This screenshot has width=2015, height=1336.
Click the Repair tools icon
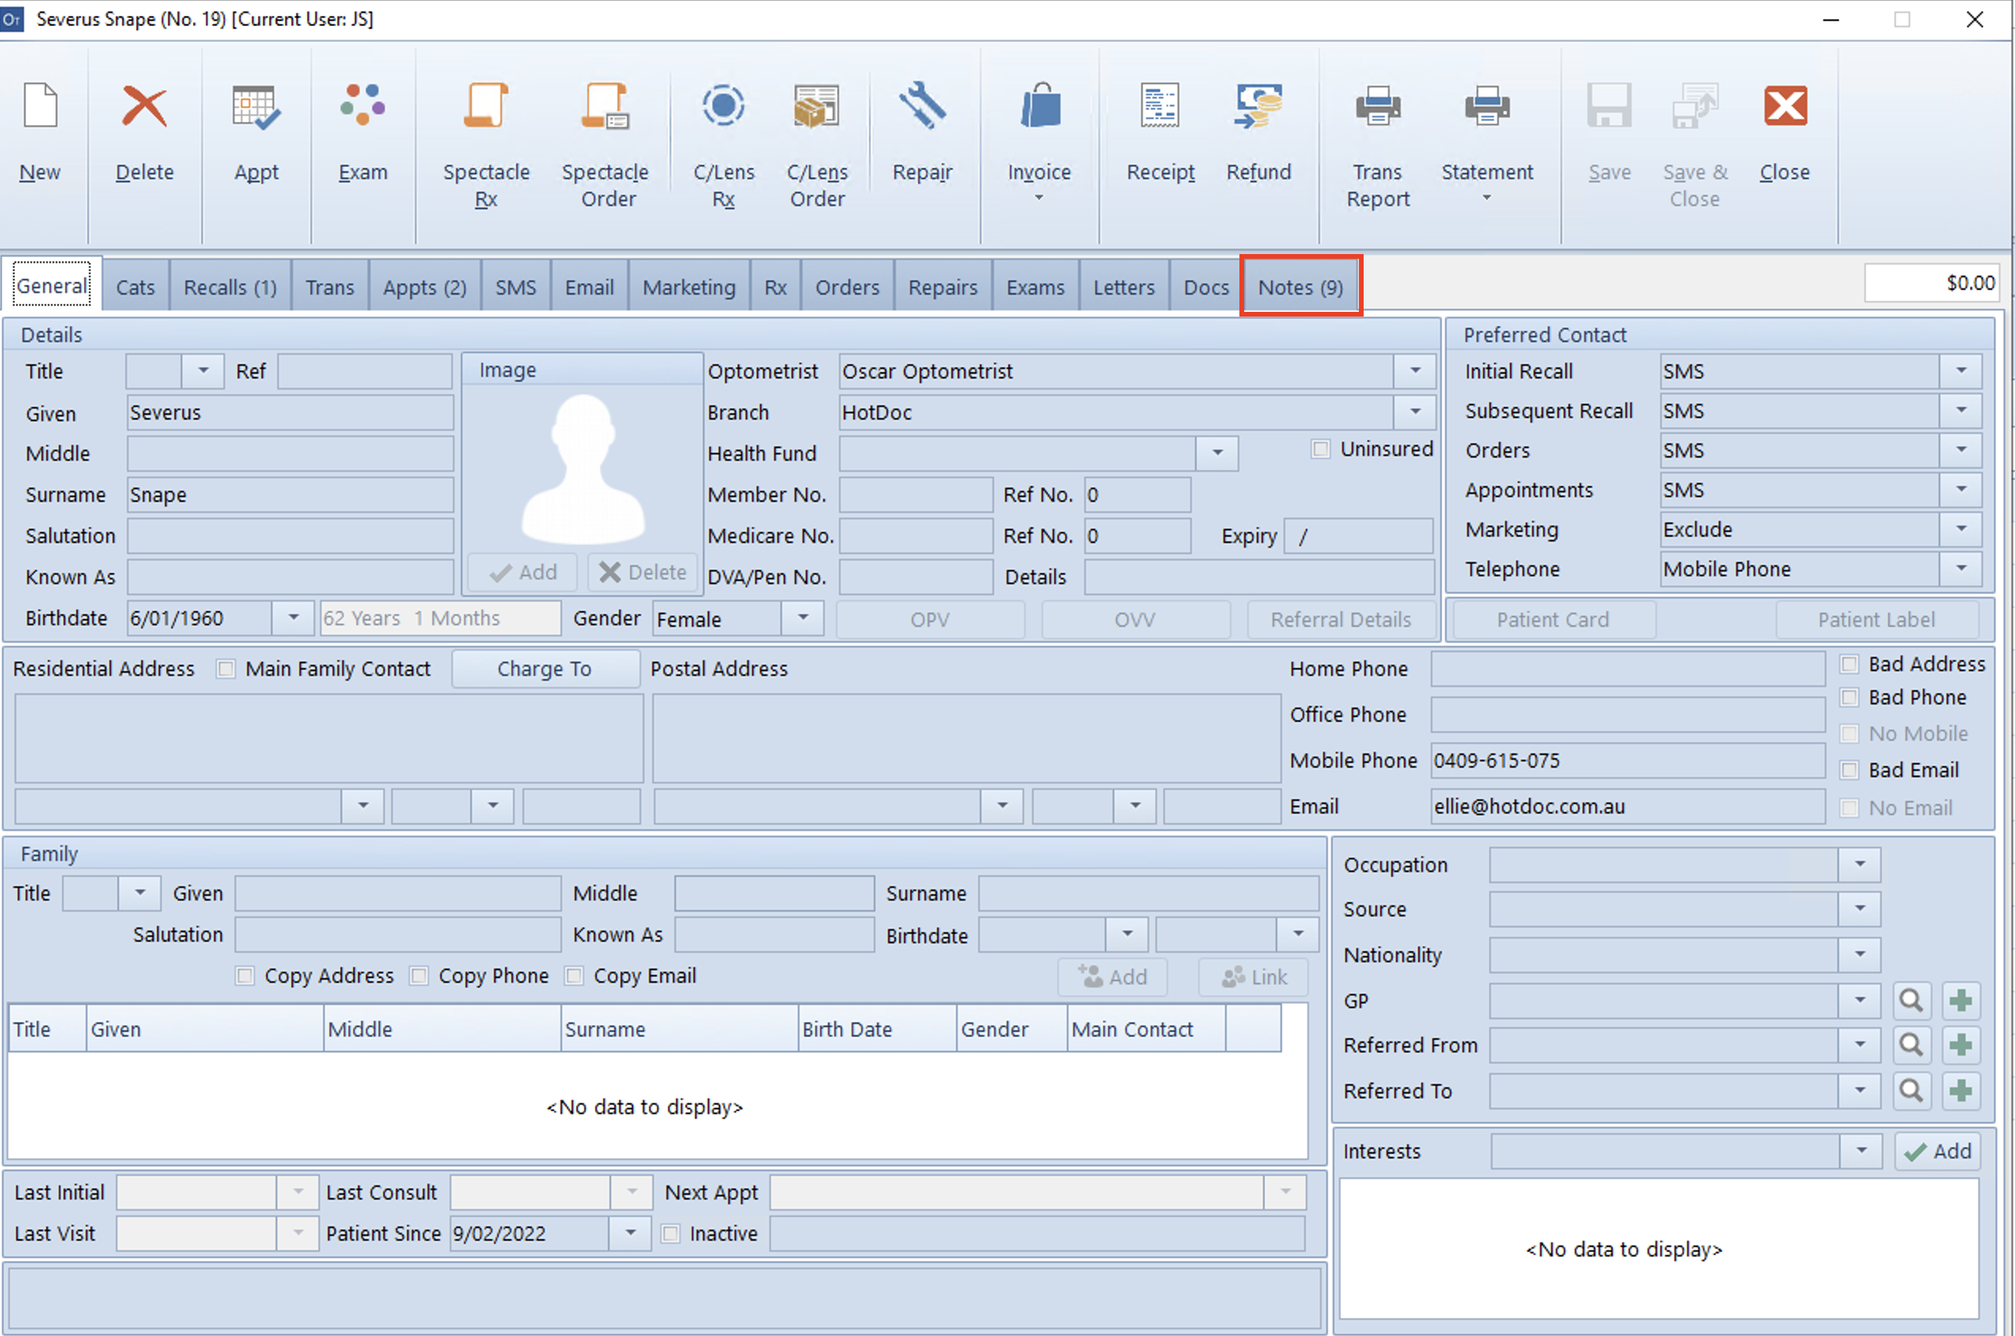(x=922, y=104)
